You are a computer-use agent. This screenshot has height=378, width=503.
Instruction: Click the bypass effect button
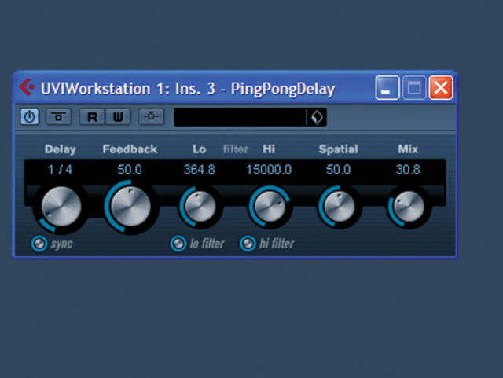[58, 116]
